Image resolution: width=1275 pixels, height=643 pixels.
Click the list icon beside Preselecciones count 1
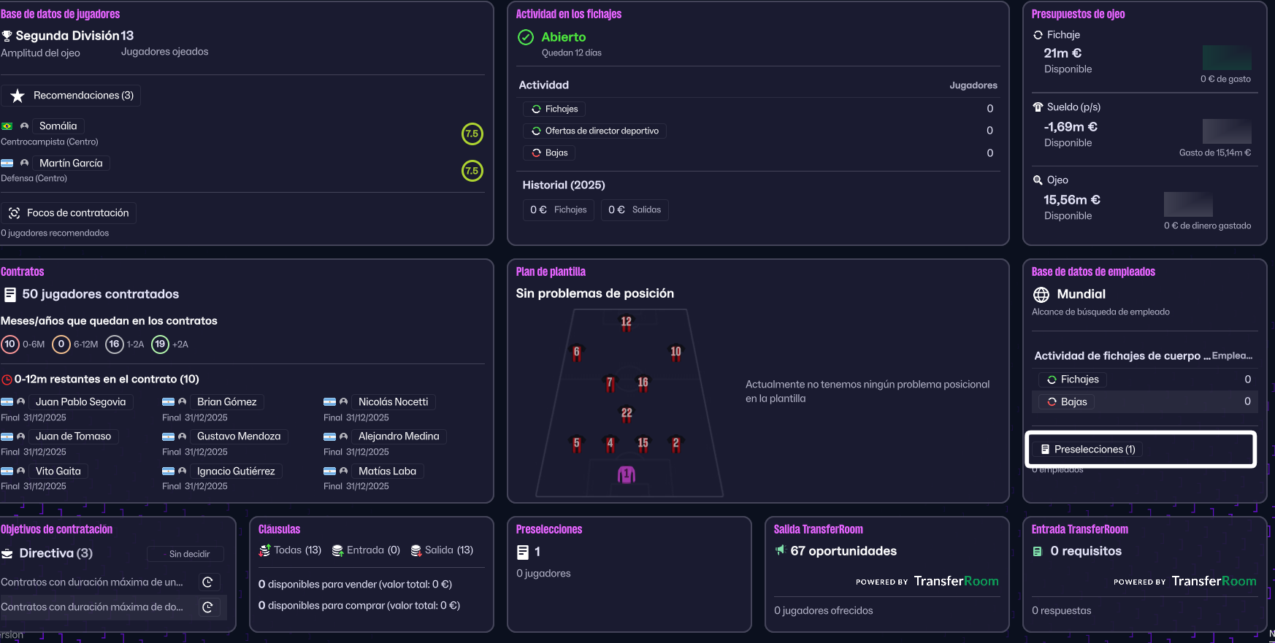tap(522, 552)
